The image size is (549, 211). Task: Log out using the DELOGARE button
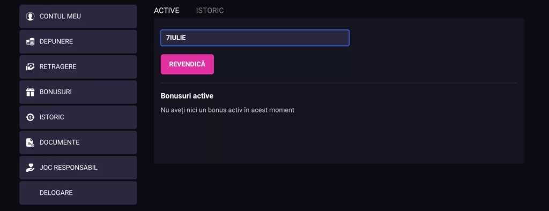78,193
